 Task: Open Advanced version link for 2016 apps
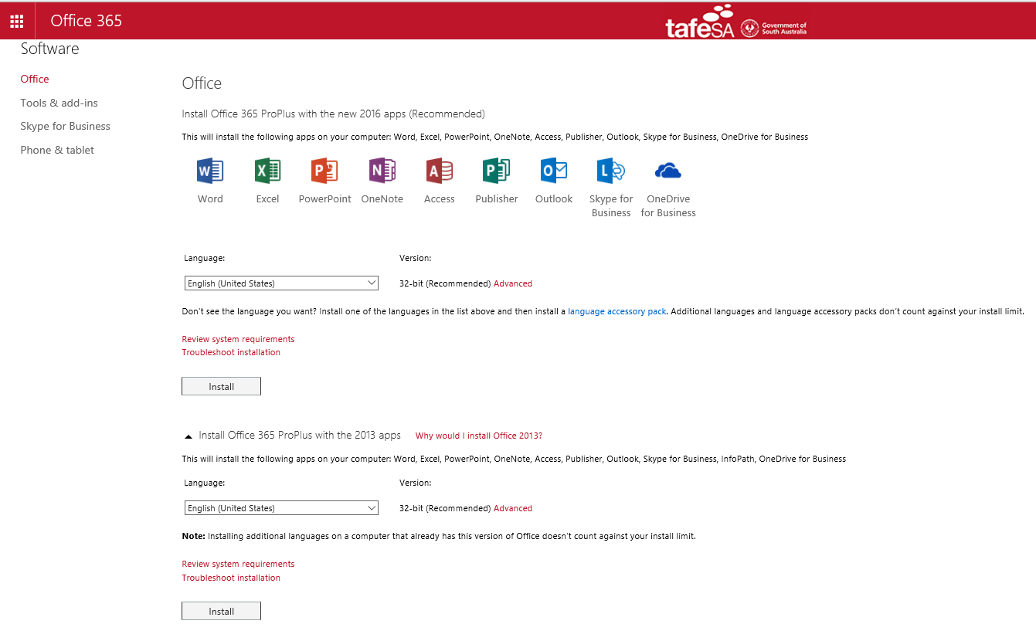pos(513,283)
